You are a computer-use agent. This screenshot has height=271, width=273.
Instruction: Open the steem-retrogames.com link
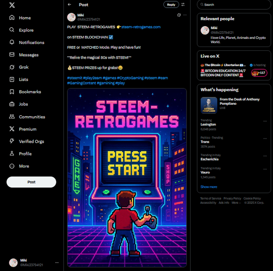(x=141, y=27)
